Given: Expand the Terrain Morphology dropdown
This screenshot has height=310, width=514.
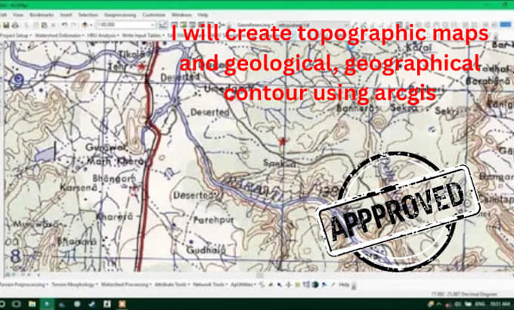Looking at the screenshot, I should coord(74,285).
